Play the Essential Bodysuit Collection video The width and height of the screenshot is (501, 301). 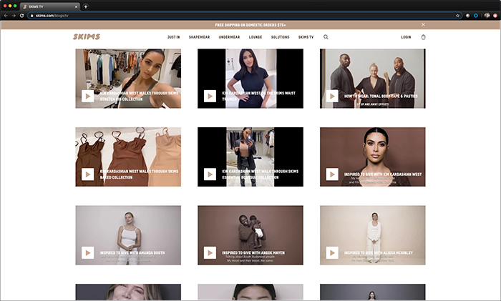(x=210, y=174)
